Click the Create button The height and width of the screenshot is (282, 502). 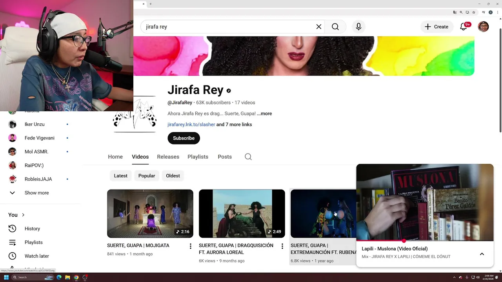click(437, 27)
